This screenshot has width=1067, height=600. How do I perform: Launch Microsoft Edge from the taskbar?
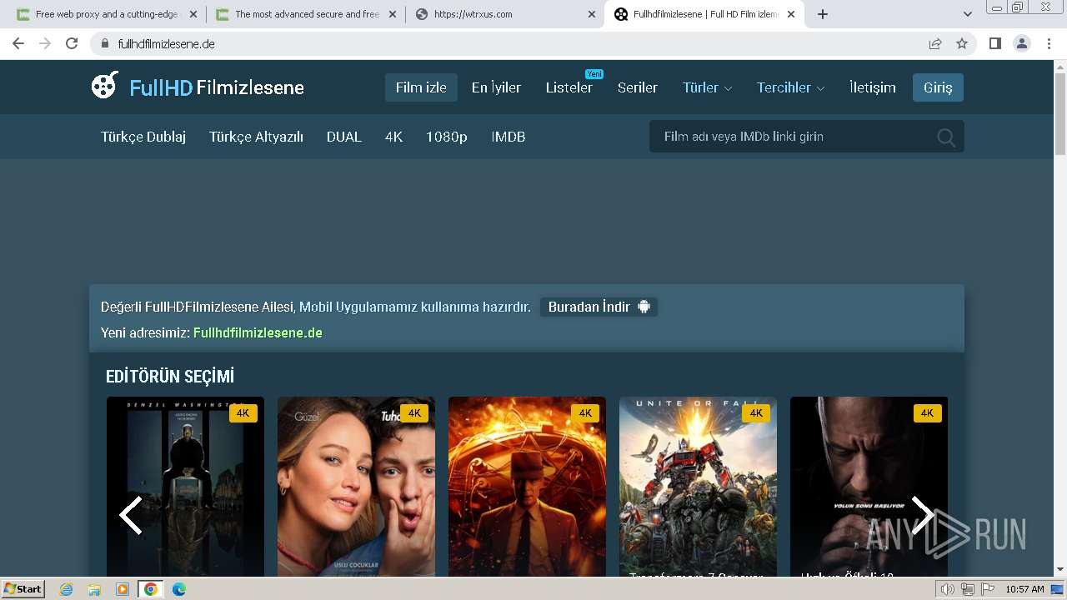179,589
